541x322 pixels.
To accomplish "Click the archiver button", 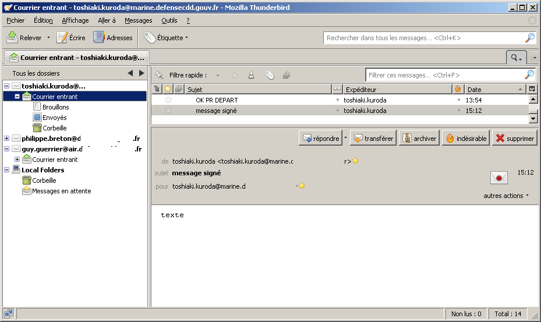I will [x=419, y=139].
